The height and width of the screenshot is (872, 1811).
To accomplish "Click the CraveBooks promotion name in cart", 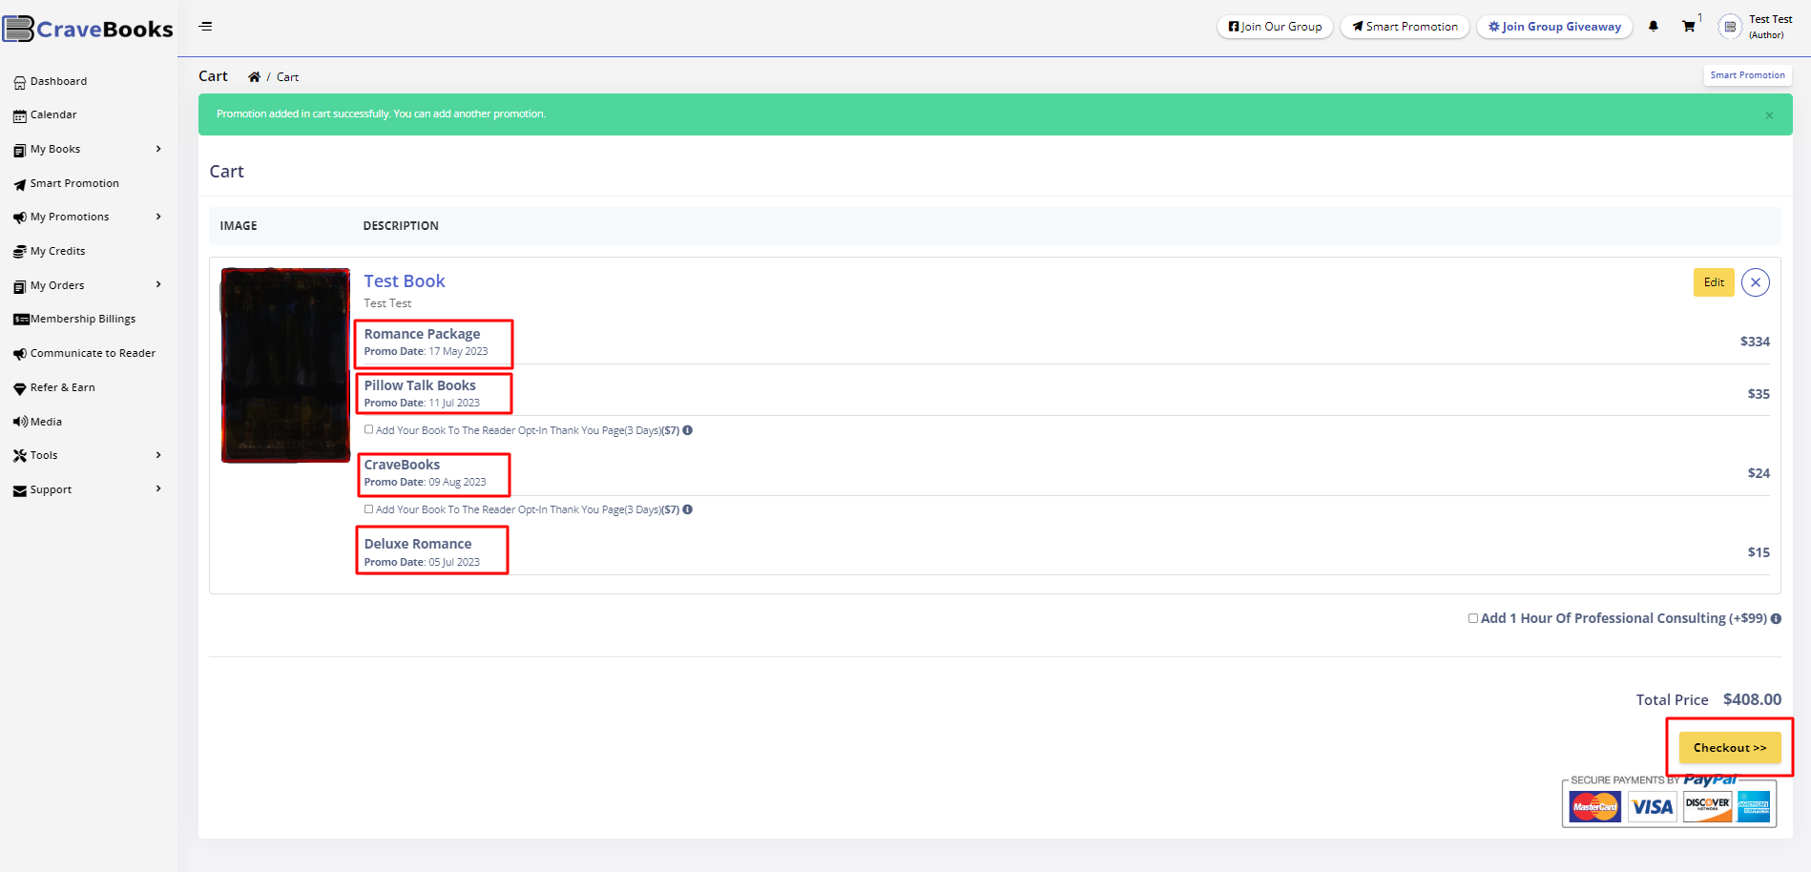I will click(x=402, y=465).
